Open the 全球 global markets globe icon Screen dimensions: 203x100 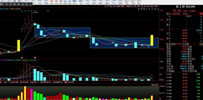point(81,2)
